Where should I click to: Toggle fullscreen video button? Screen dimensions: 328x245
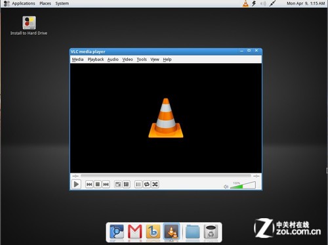click(118, 185)
